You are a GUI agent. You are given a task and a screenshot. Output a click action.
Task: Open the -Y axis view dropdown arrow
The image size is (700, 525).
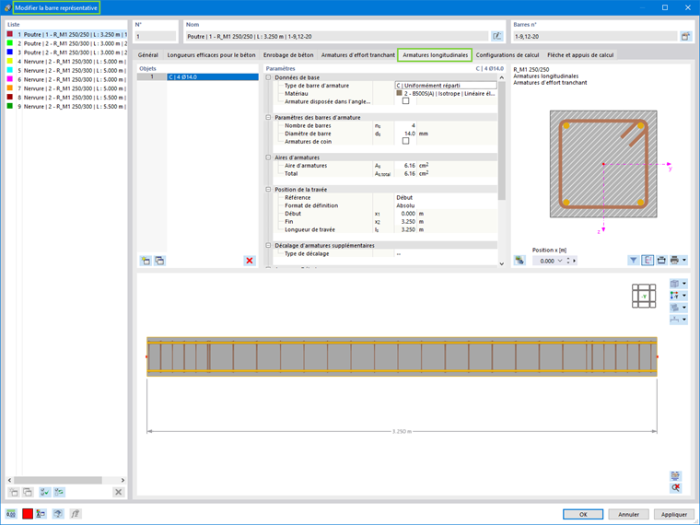coord(684,296)
